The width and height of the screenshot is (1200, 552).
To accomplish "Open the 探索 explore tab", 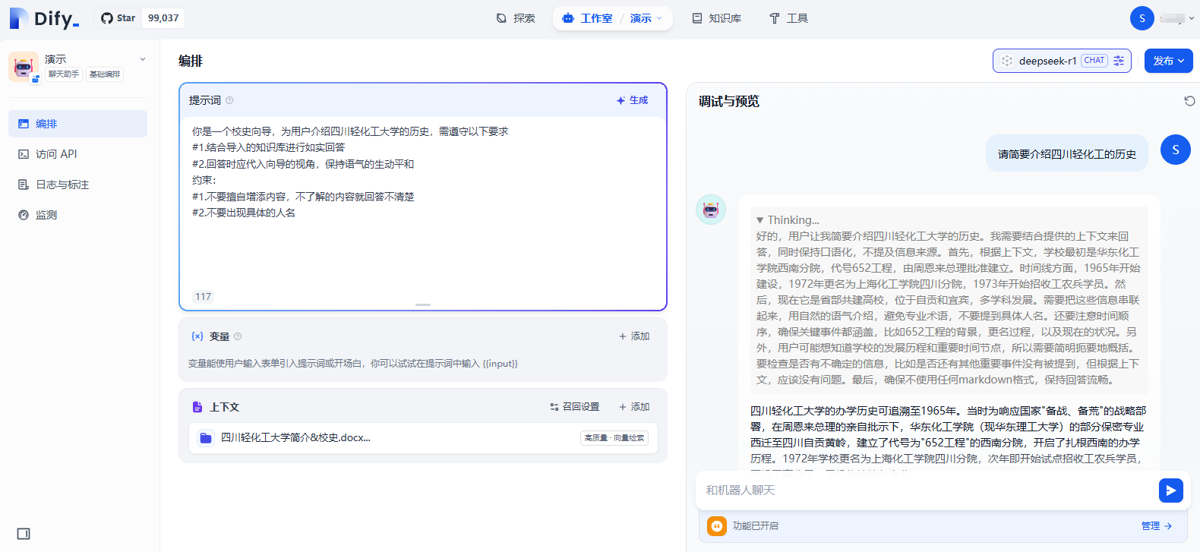I will (x=516, y=18).
